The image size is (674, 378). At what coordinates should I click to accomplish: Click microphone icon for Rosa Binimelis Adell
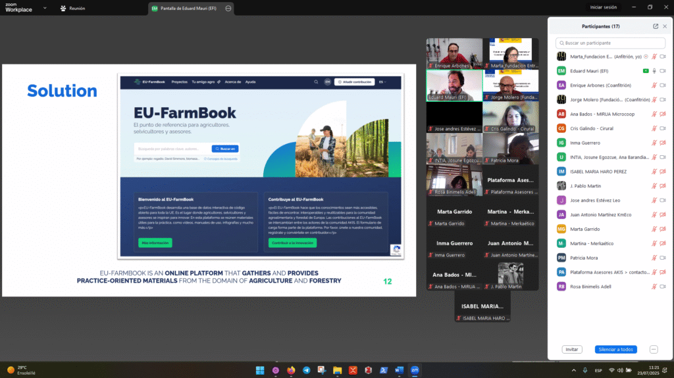(x=654, y=287)
